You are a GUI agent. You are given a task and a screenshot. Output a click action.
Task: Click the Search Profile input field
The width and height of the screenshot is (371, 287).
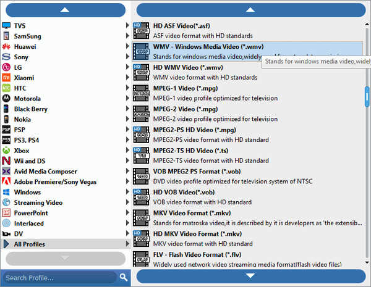click(59, 277)
